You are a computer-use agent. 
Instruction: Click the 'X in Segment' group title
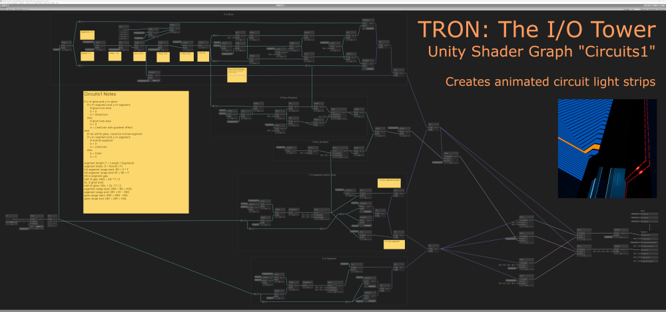[x=329, y=258]
